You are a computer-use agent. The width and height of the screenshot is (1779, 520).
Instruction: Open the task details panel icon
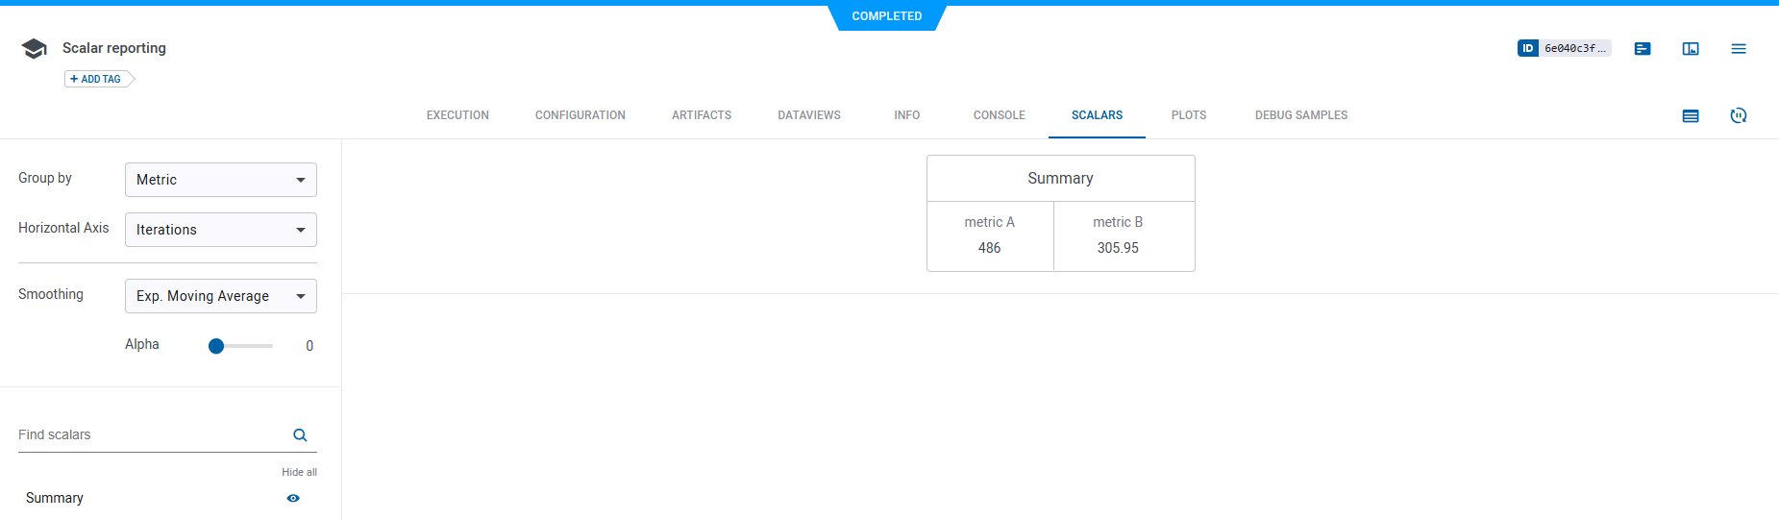(1643, 48)
